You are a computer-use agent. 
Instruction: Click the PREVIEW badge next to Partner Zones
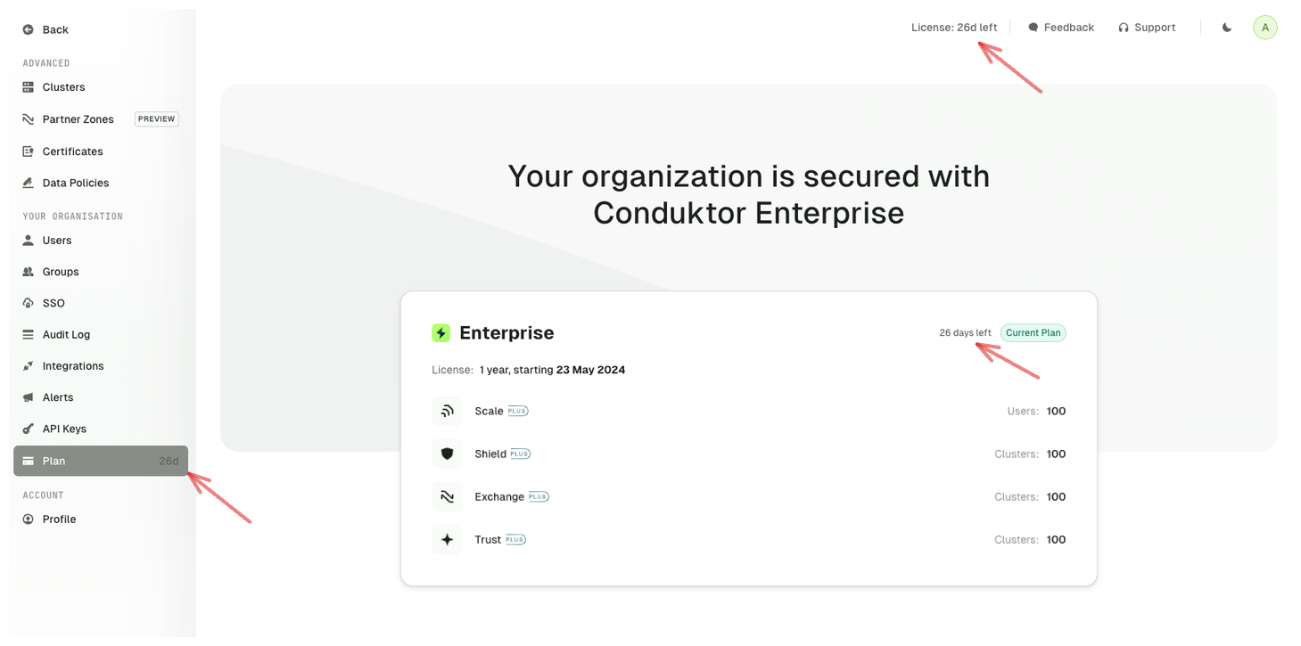coord(157,119)
